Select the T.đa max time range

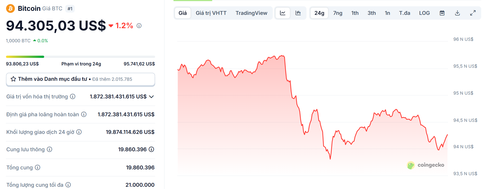click(404, 13)
